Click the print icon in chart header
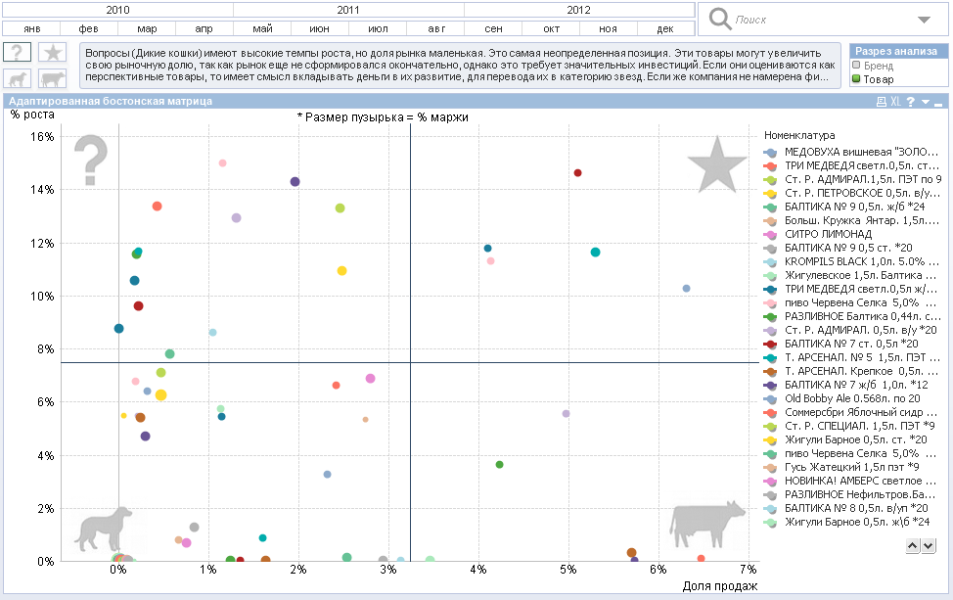 coord(881,102)
